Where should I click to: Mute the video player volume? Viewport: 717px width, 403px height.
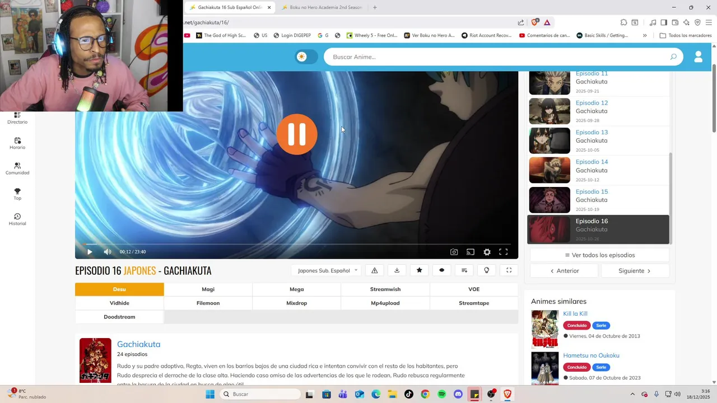click(x=108, y=252)
